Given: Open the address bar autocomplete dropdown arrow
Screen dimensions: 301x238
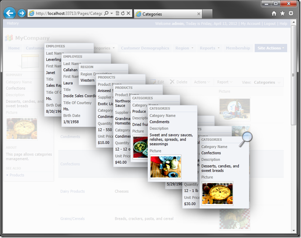Looking at the screenshot, I should point(111,13).
